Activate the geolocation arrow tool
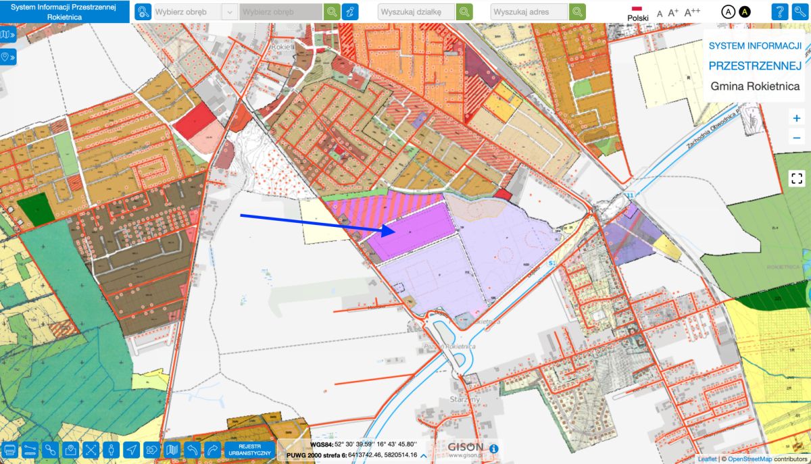The image size is (811, 464). tap(132, 450)
